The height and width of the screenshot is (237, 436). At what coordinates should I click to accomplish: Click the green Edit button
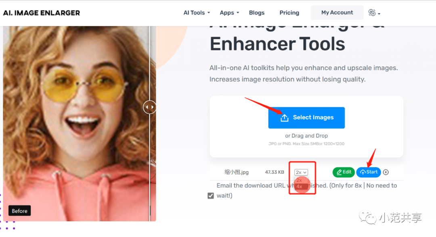(x=344, y=173)
